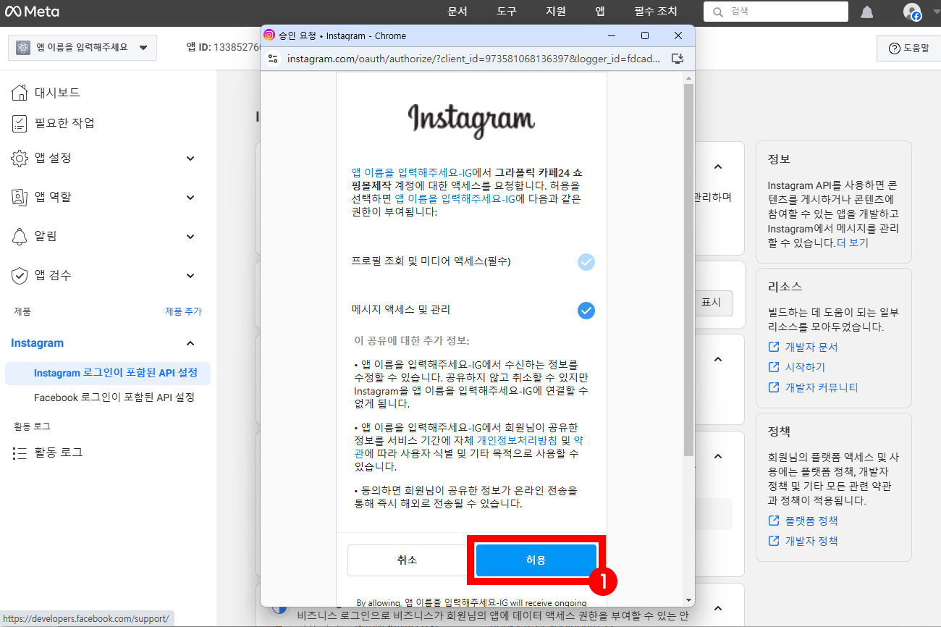Click the popup address bar URL
Image resolution: width=941 pixels, height=627 pixels.
(473, 59)
